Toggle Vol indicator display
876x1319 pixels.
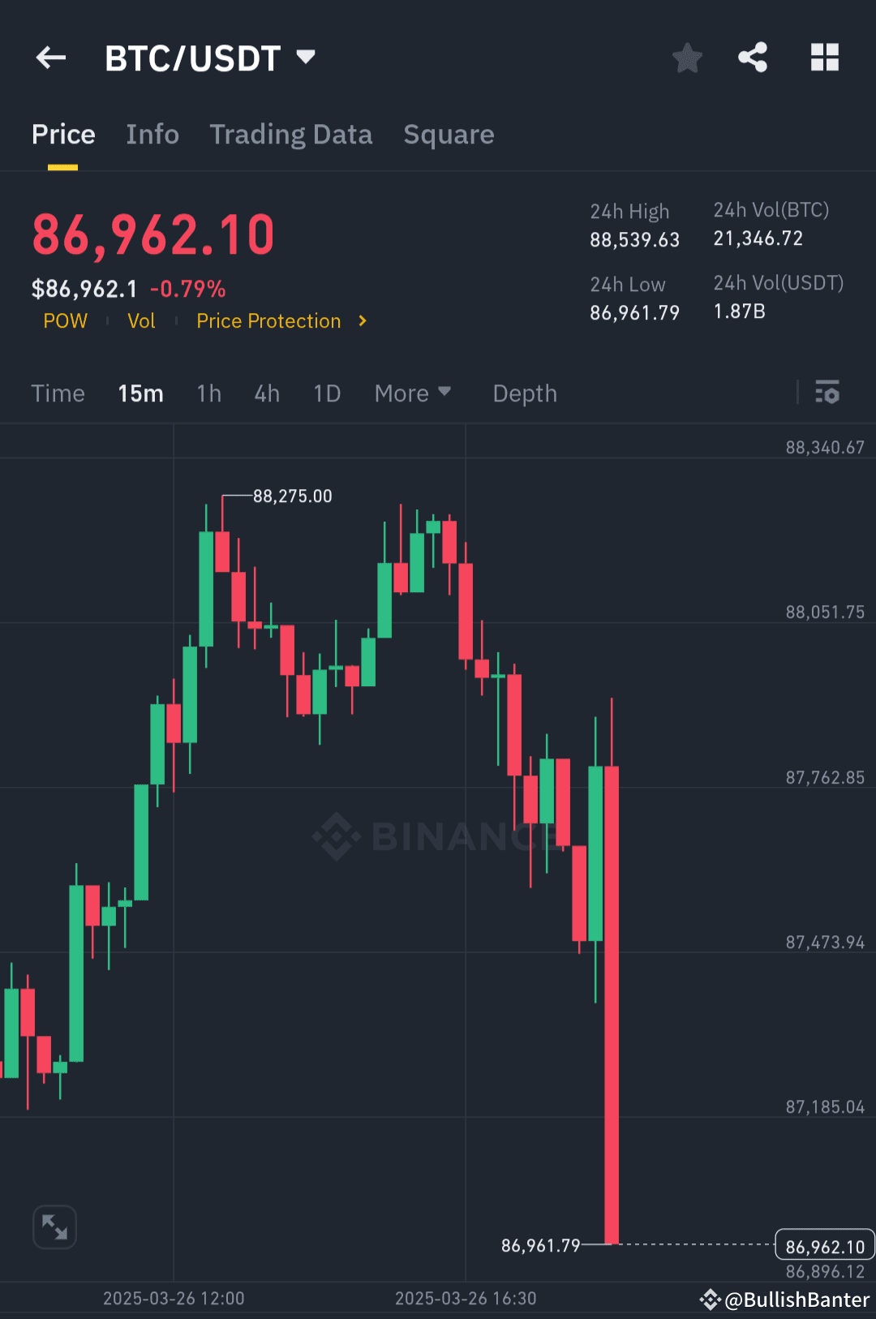pyautogui.click(x=141, y=320)
